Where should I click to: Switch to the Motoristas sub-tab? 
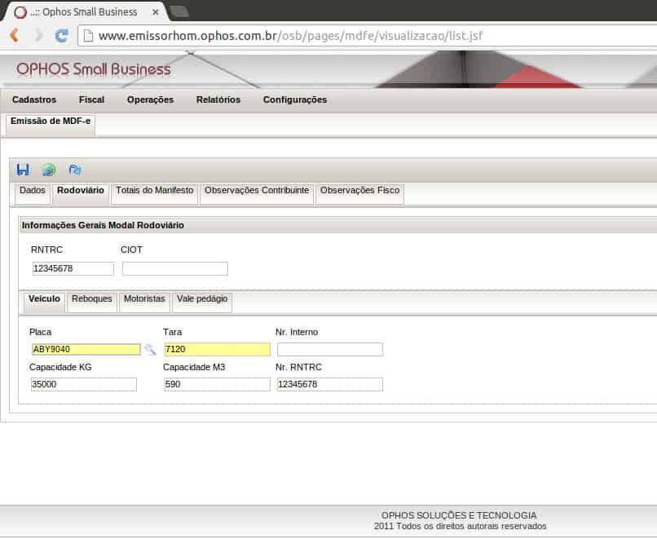pos(144,303)
